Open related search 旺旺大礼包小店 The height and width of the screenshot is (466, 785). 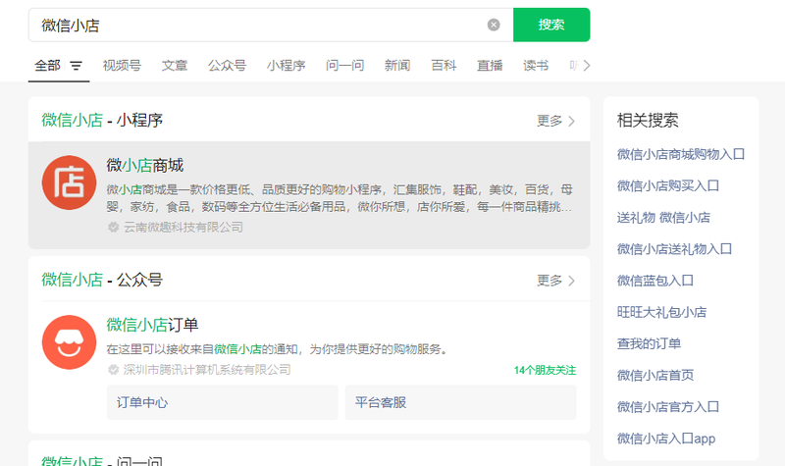(x=661, y=312)
